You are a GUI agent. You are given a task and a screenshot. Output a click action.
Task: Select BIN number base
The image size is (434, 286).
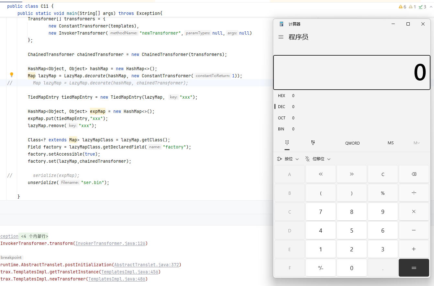pos(352,129)
